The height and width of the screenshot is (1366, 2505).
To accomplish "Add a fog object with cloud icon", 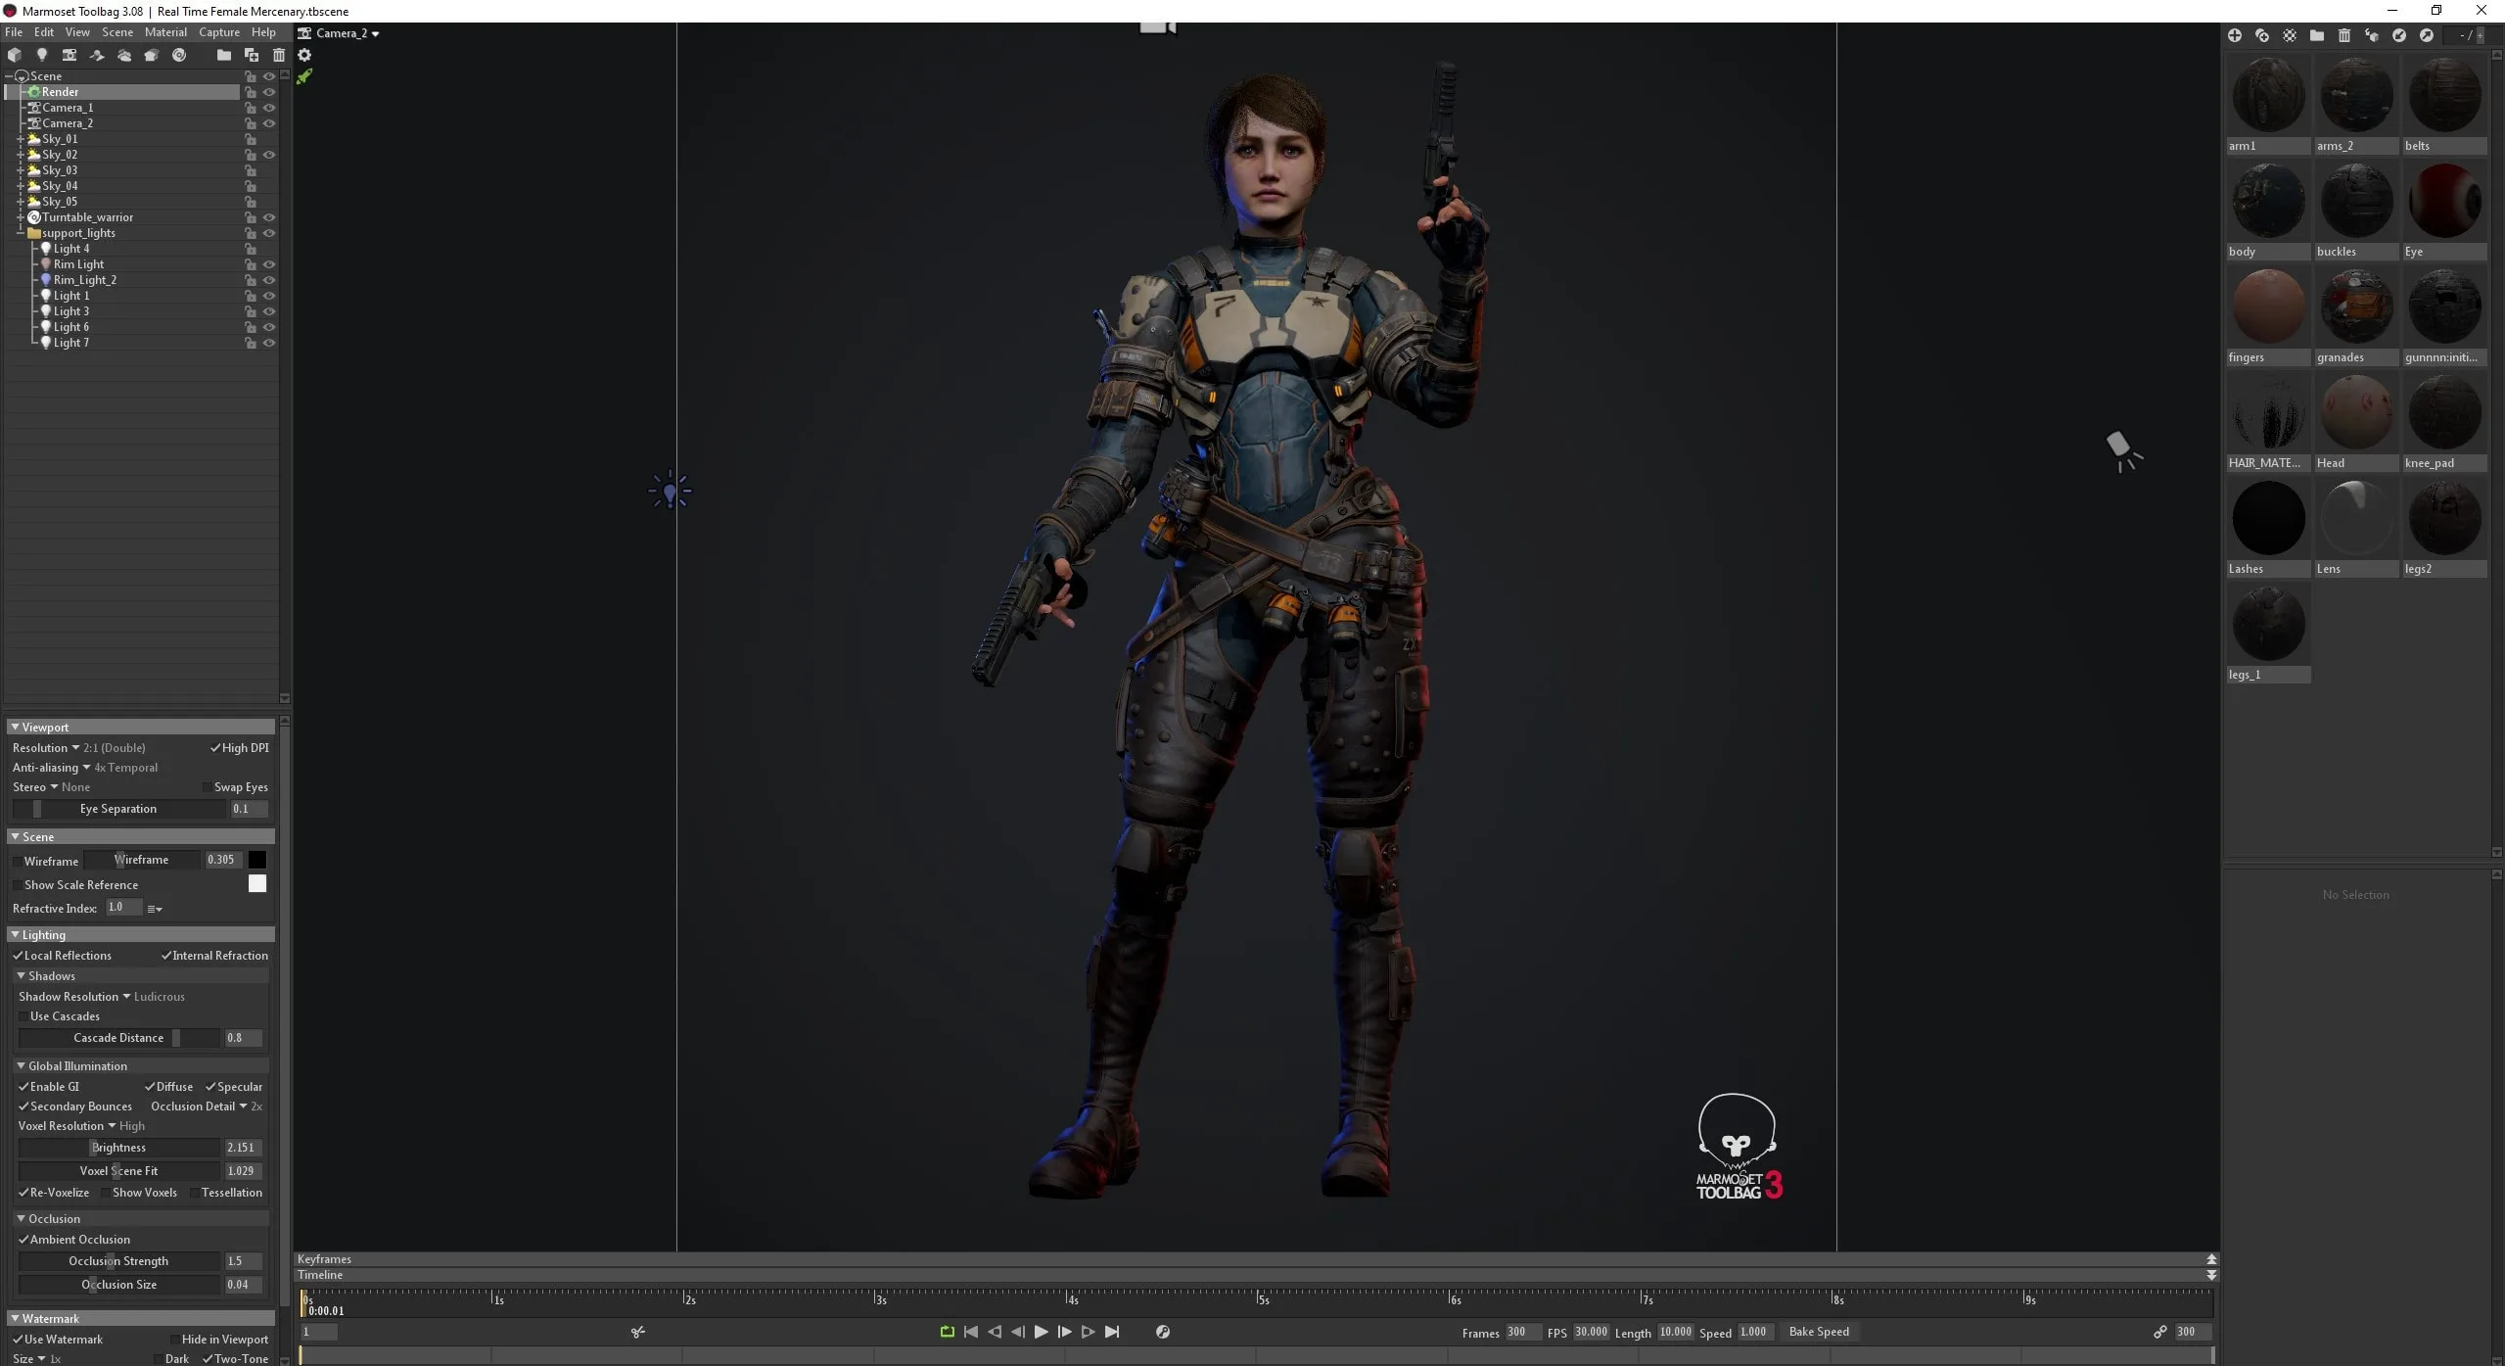I will pos(124,55).
